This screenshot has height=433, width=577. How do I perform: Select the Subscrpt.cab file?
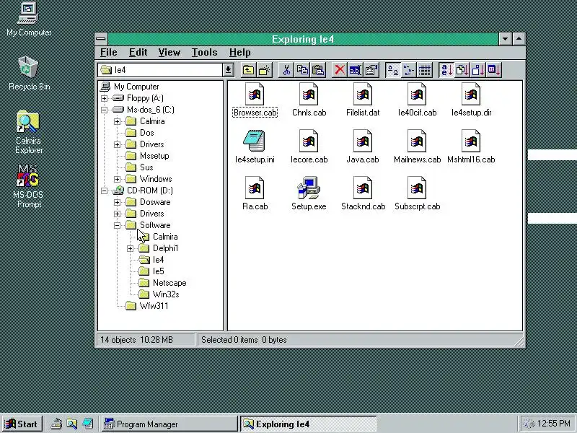coord(417,193)
